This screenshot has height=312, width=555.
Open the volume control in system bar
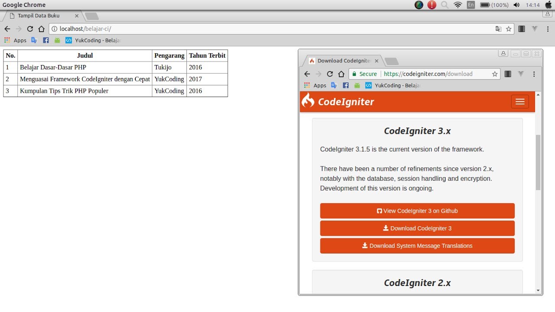tap(516, 5)
